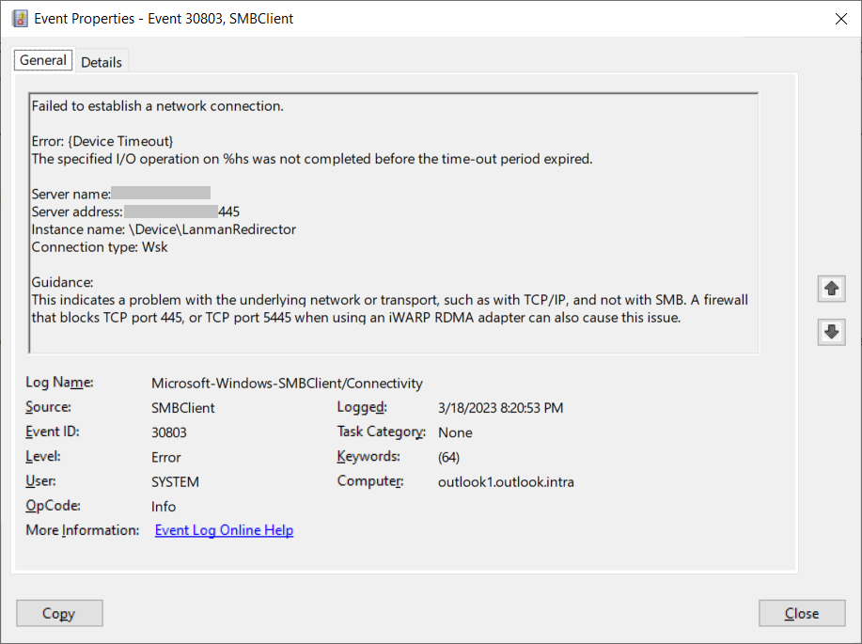
Task: Close the dialog with the X button
Action: coord(840,18)
